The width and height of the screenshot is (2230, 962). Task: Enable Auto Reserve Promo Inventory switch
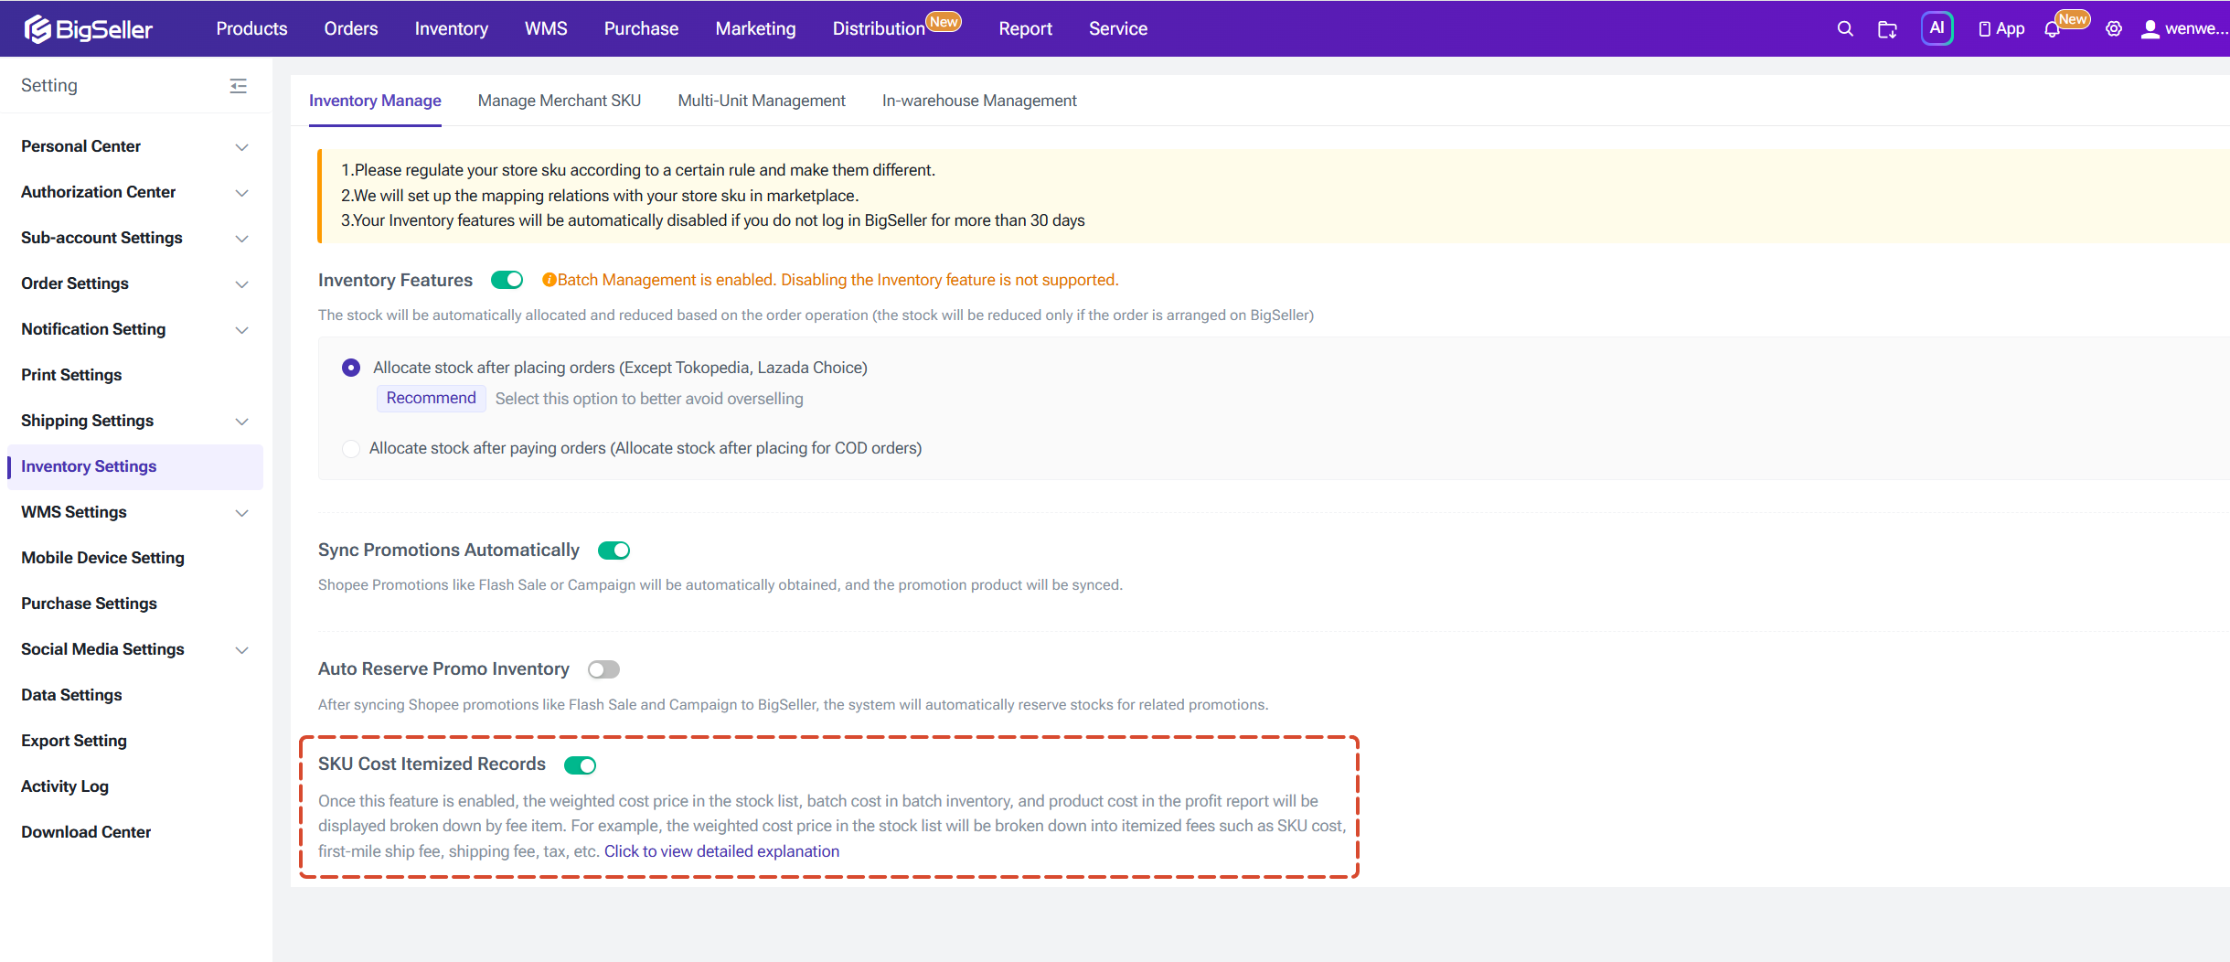coord(603,669)
